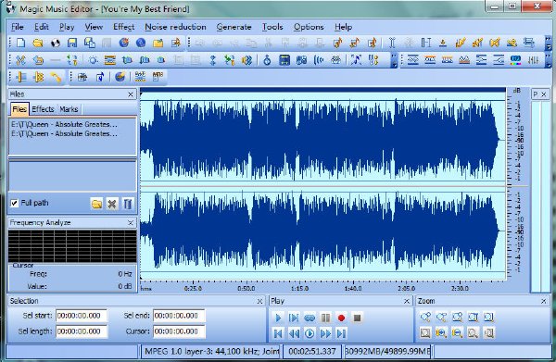The image size is (556, 362).
Task: Remove file with the X icon in Files panel
Action: [x=112, y=204]
